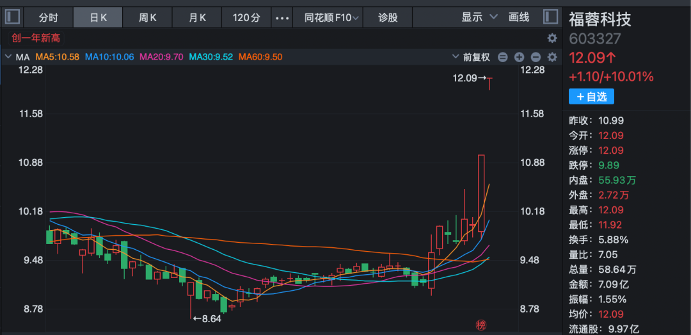This screenshot has width=691, height=335.
Task: Open settings gear beside 创一年新高
Action: click(x=552, y=38)
